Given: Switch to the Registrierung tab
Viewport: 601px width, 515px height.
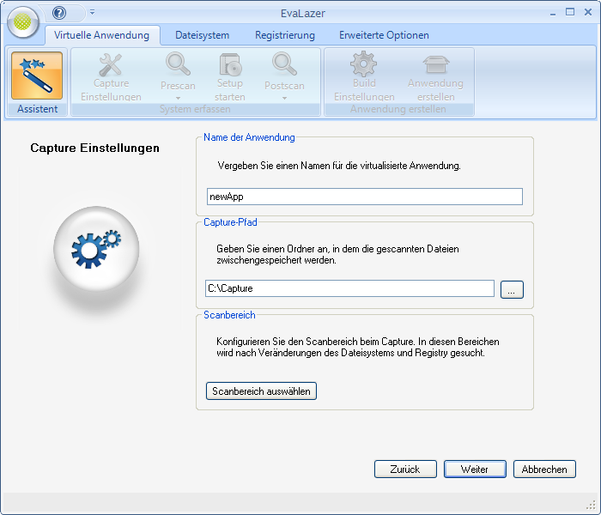Looking at the screenshot, I should point(284,35).
